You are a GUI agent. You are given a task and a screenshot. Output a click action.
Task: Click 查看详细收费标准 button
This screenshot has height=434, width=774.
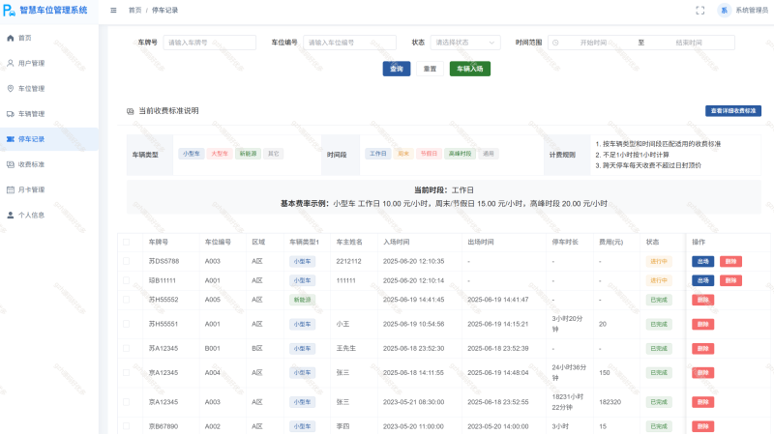(x=733, y=111)
